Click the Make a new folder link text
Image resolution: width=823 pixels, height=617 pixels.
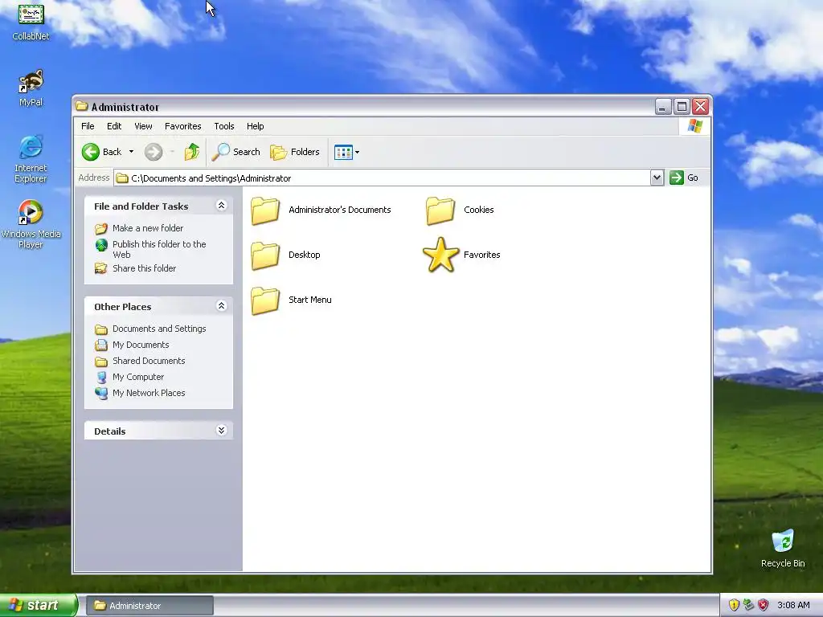[x=148, y=228]
